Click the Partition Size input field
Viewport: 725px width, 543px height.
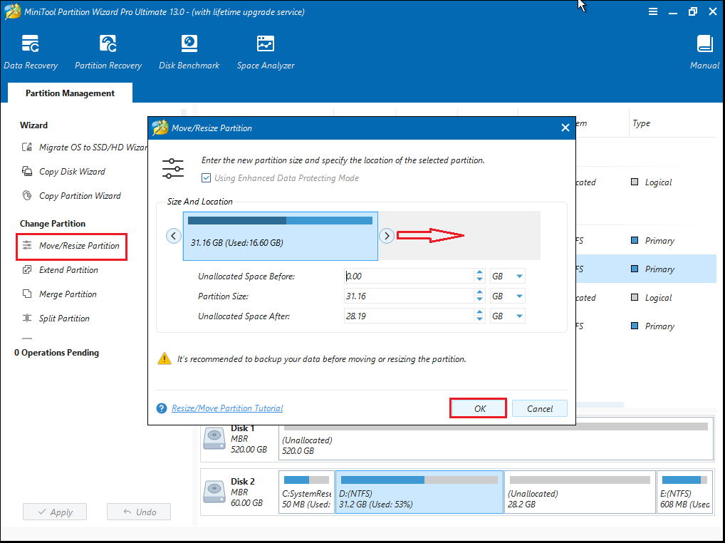408,296
